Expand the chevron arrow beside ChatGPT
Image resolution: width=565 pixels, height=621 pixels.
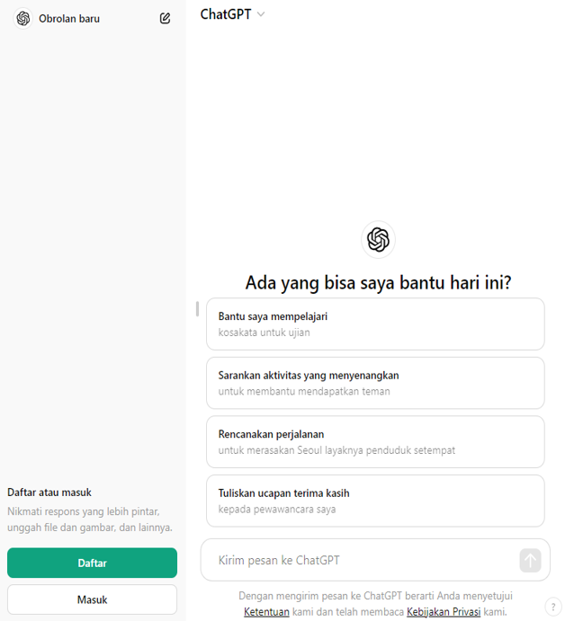coord(261,14)
